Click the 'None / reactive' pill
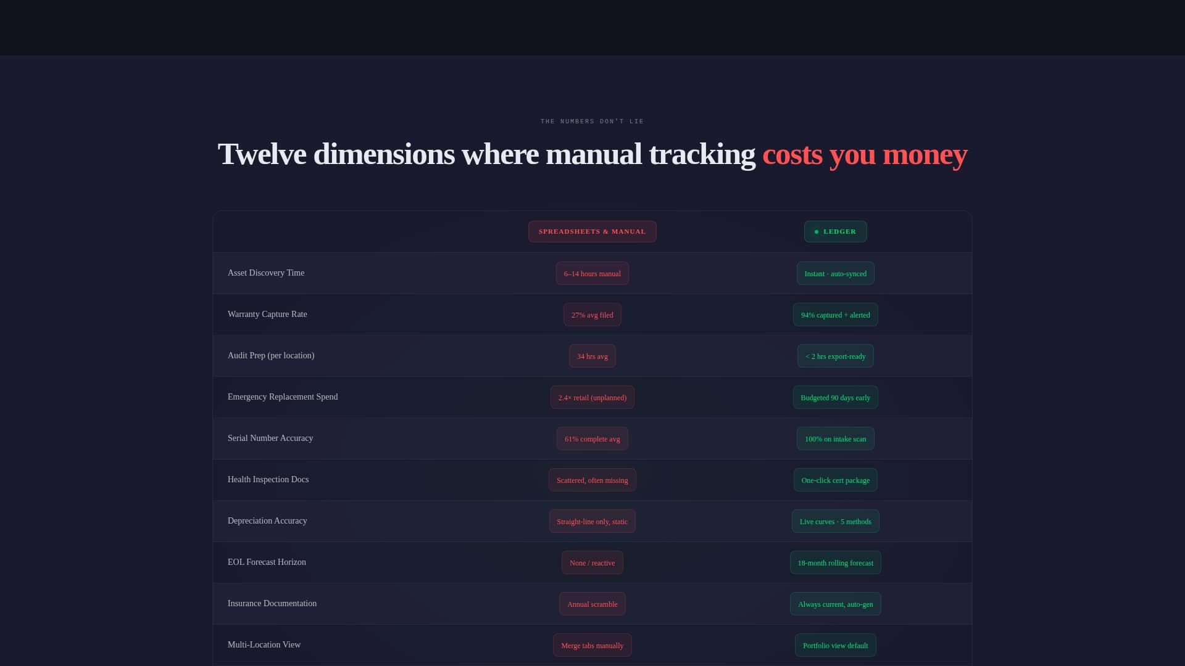Viewport: 1185px width, 666px height. [x=592, y=563]
